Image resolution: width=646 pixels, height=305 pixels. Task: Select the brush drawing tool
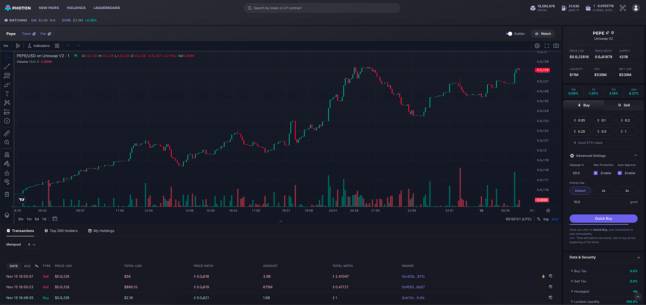(x=7, y=85)
